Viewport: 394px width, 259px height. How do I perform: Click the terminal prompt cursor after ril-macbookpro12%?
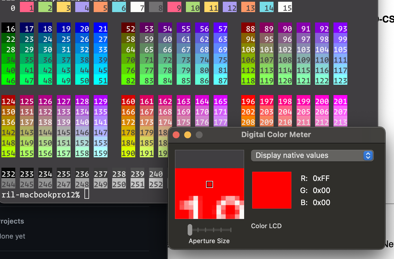tap(86, 194)
